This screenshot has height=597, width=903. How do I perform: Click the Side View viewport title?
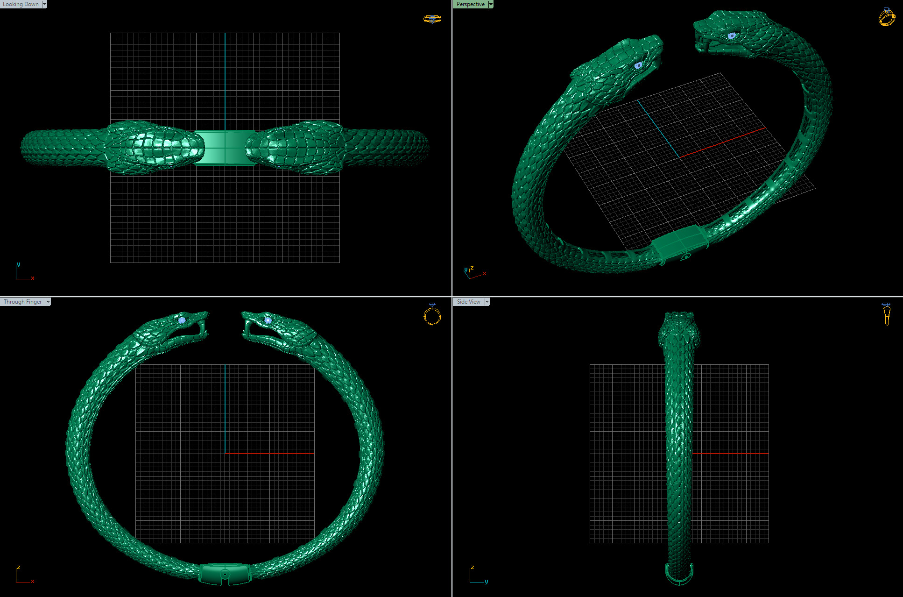click(x=469, y=302)
